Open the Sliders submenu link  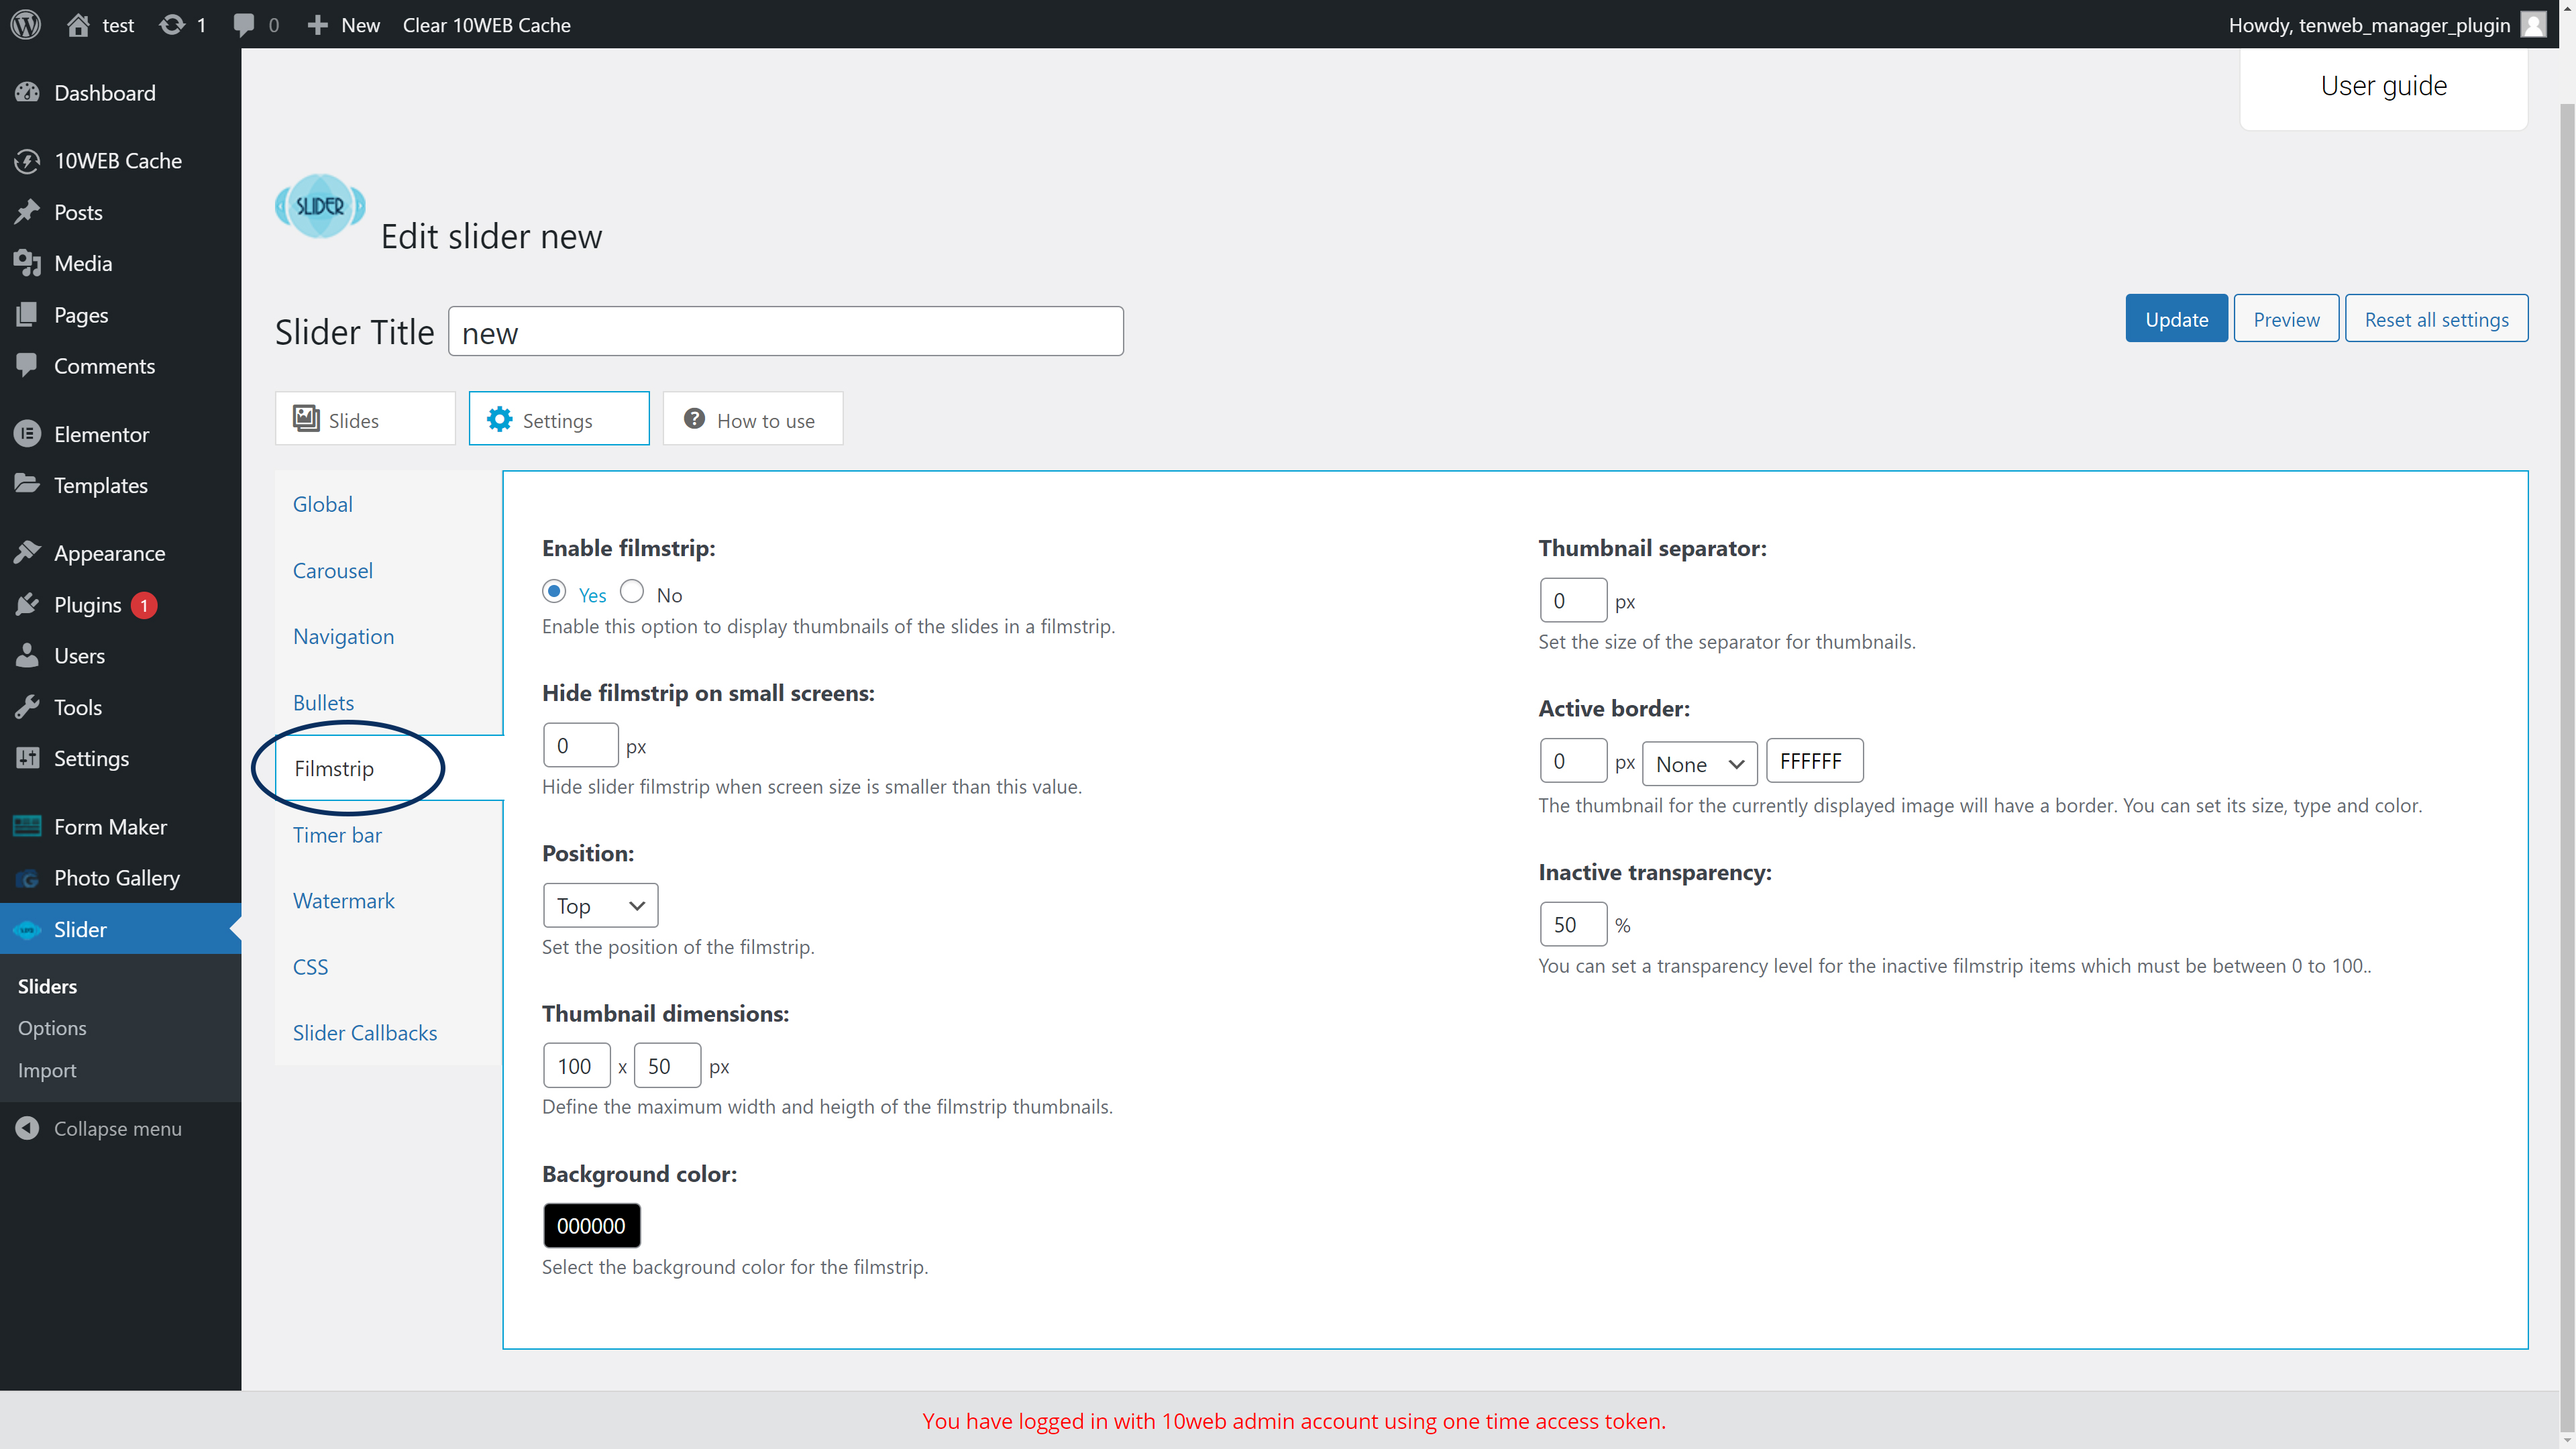click(47, 986)
